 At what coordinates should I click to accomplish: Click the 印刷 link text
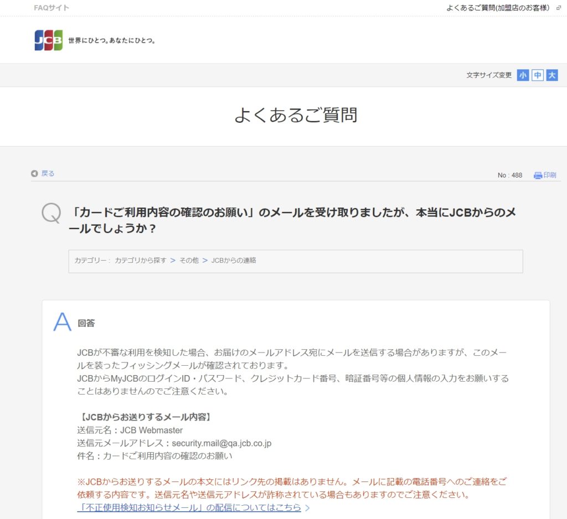click(550, 175)
